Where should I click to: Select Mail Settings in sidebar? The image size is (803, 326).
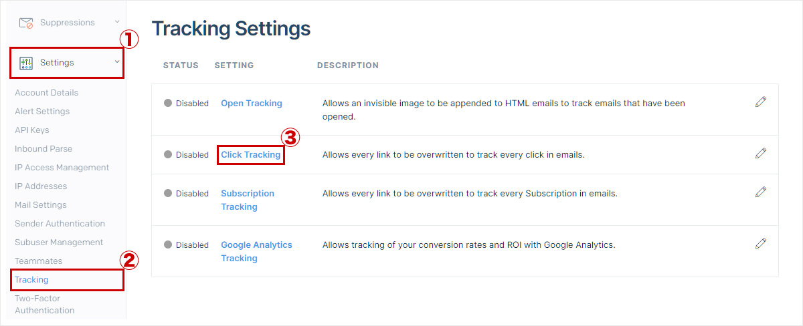click(x=41, y=205)
